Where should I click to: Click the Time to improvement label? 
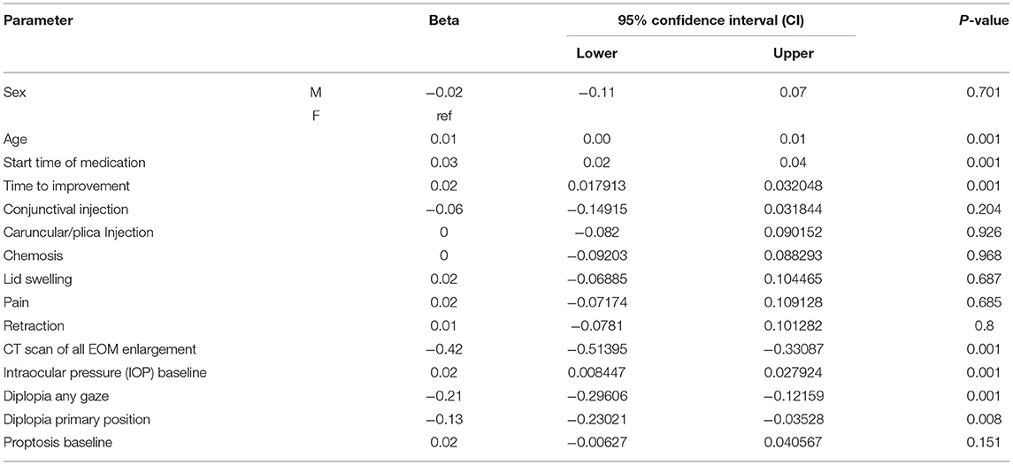pyautogui.click(x=66, y=186)
